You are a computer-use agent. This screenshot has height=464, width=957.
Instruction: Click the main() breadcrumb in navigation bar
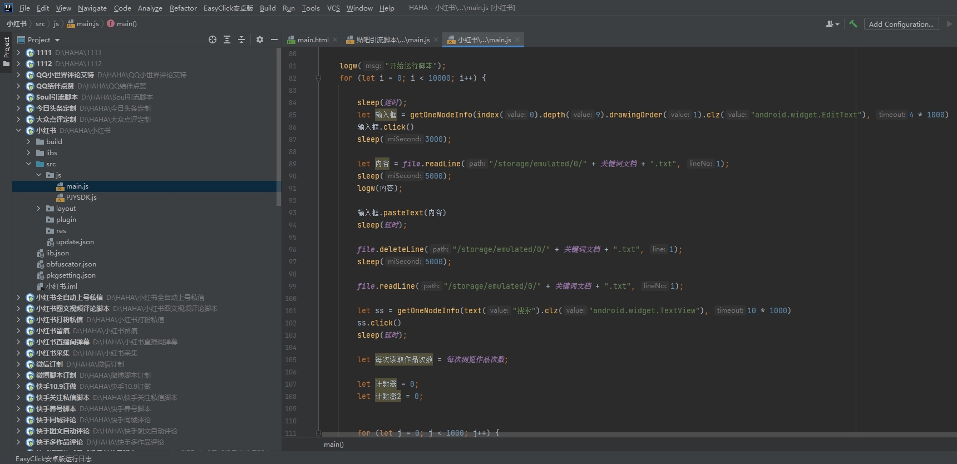[122, 23]
